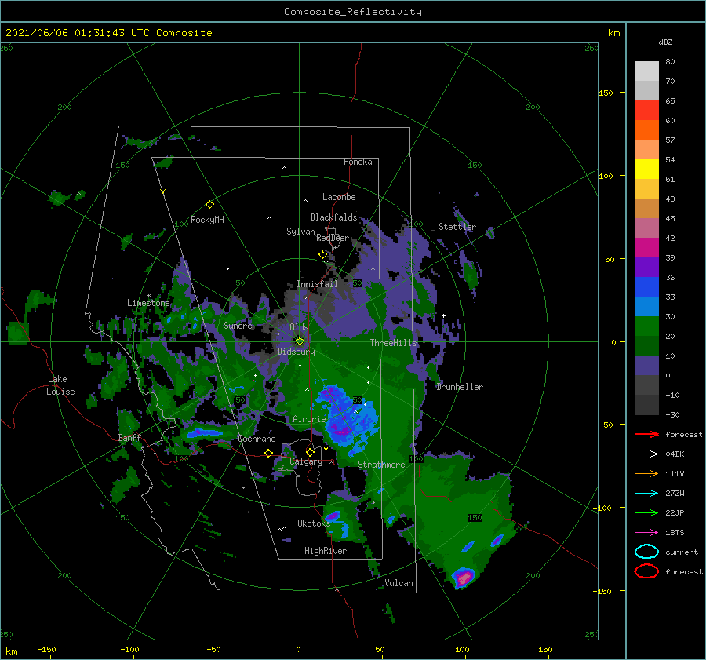Viewport: 706px width, 660px height.
Task: Click the cyan 'current' ellipse symbol
Action: (x=646, y=552)
